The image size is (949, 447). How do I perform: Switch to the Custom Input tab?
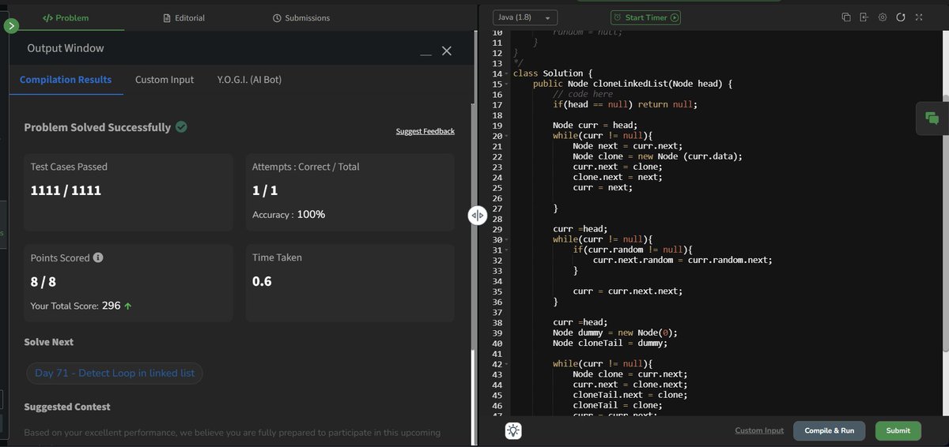tap(164, 80)
